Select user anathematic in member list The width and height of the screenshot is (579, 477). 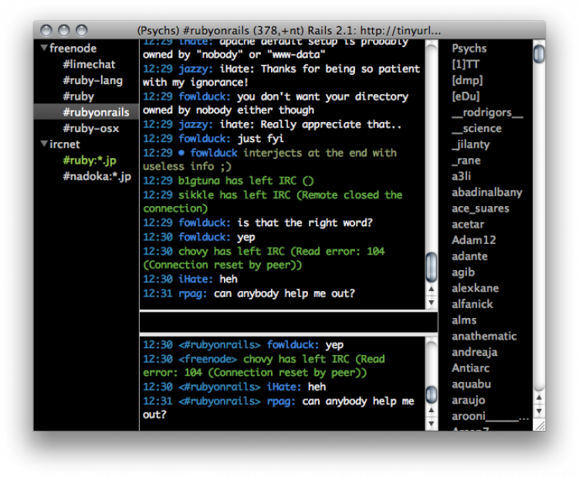(x=484, y=336)
